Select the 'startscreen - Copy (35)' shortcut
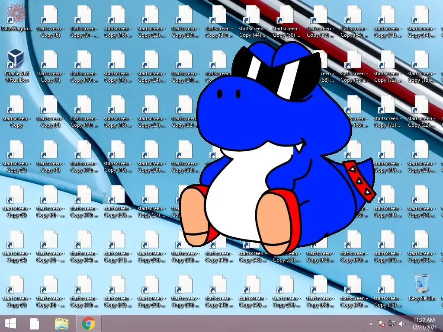The width and height of the screenshot is (443, 332). 185,247
